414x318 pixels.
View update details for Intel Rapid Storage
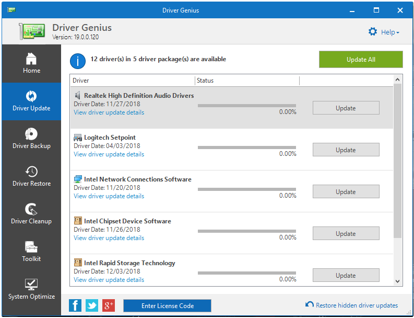(109, 280)
